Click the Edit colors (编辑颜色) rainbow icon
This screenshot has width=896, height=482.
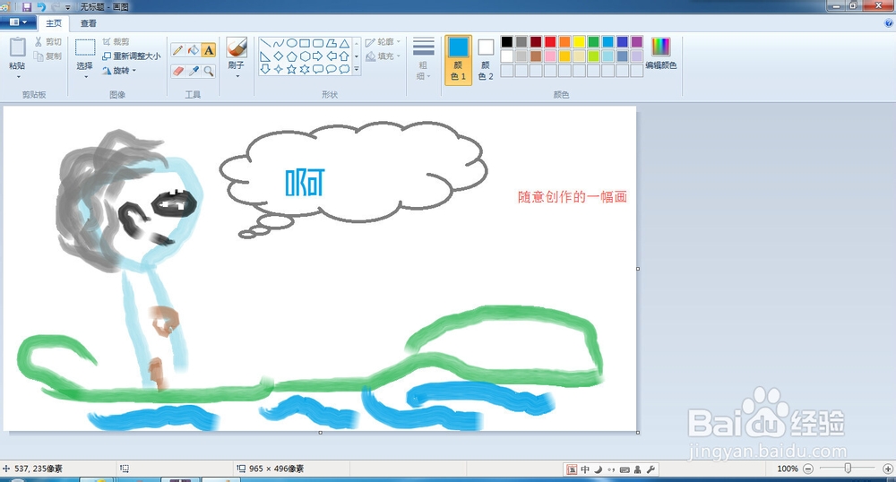click(660, 47)
